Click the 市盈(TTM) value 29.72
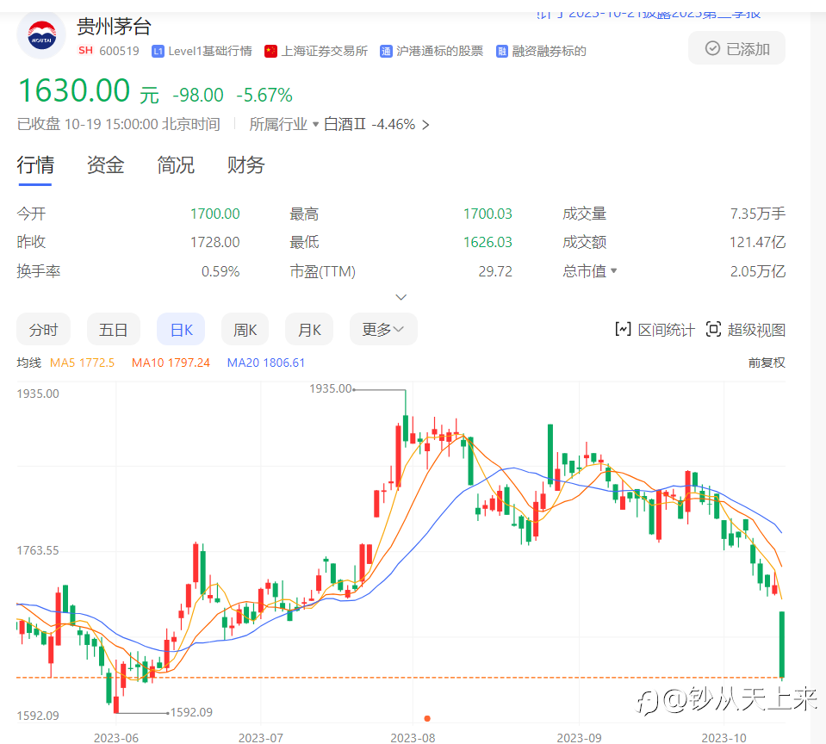826x744 pixels. [x=495, y=272]
